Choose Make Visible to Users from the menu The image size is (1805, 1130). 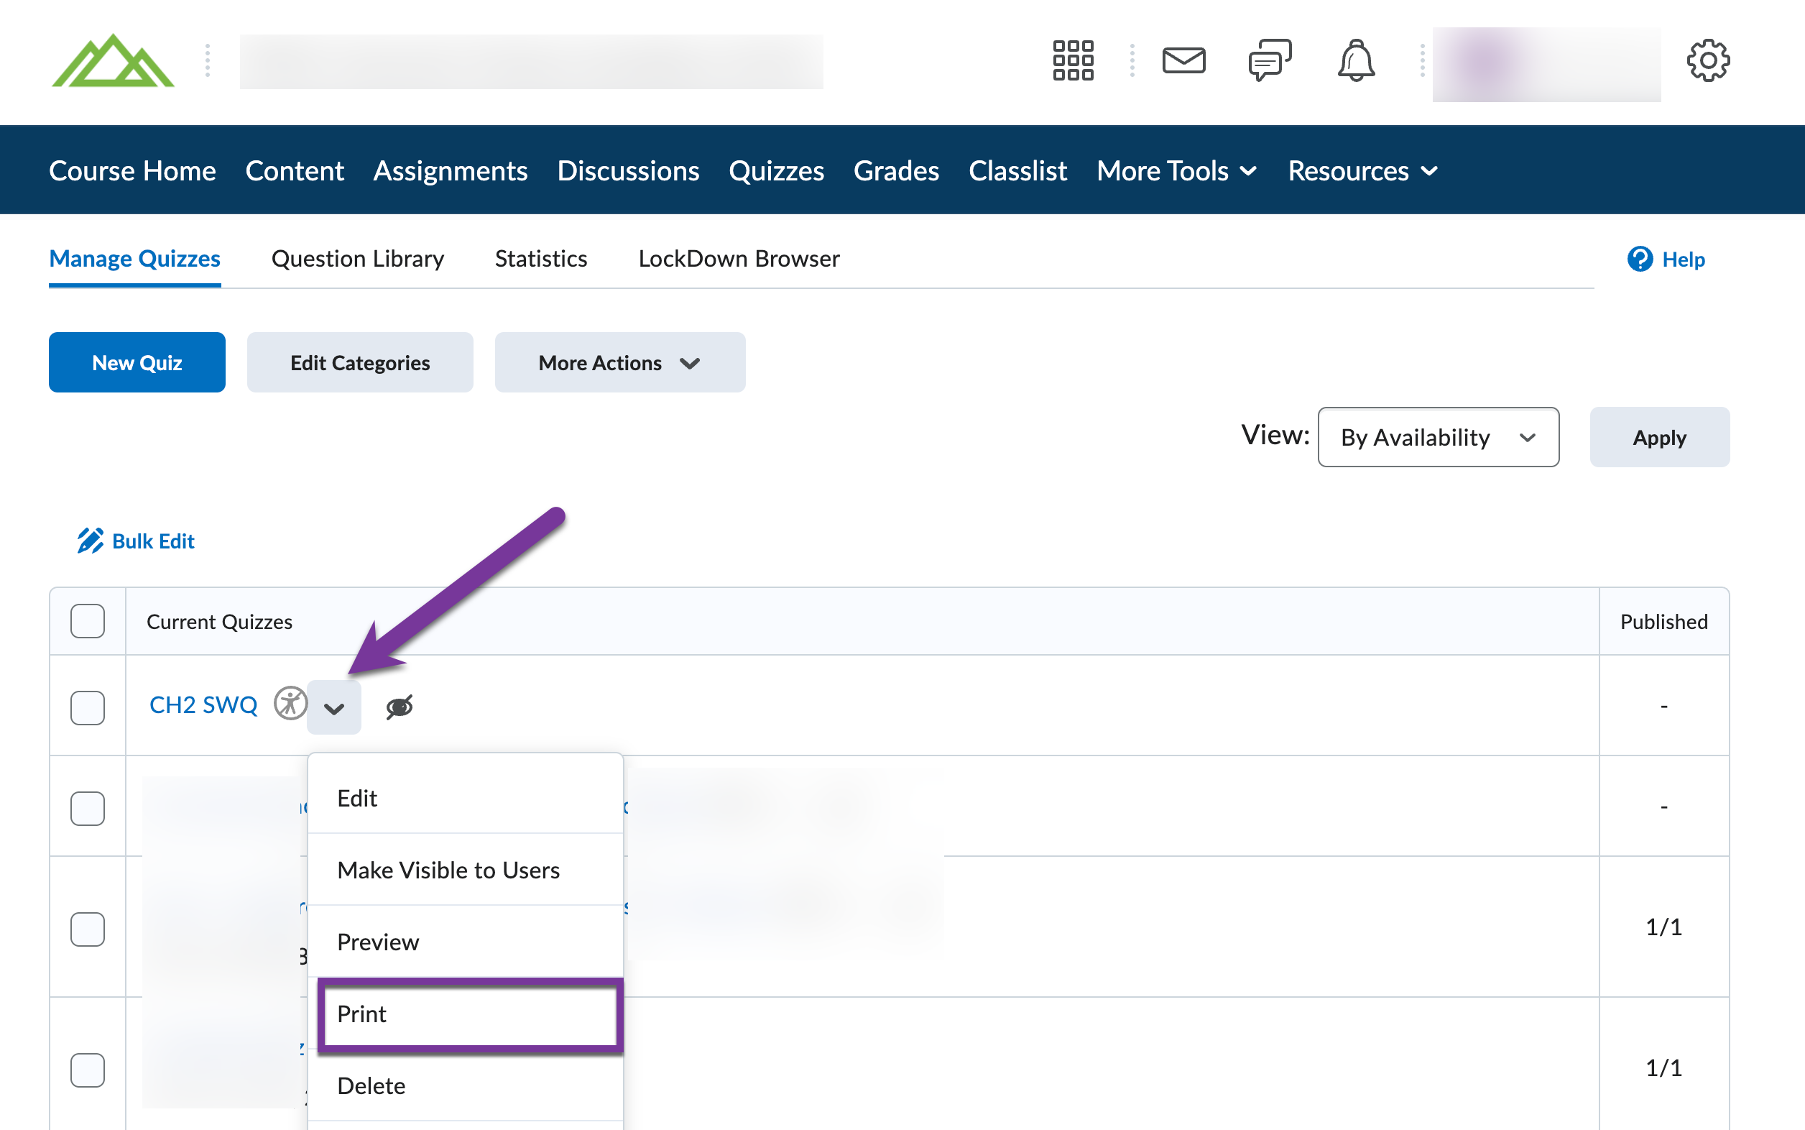tap(448, 870)
